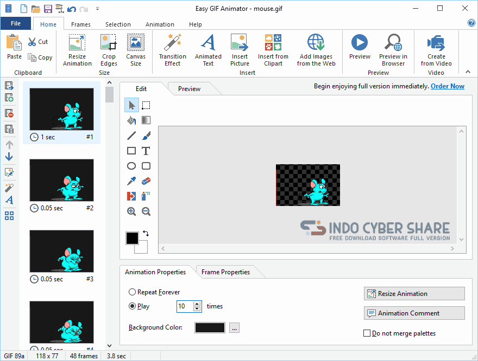Select the rectangular marquee selection tool
This screenshot has height=361, width=478.
coord(146,105)
